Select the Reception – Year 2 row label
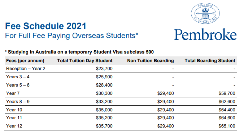This screenshot has height=134, width=244. 26,69
